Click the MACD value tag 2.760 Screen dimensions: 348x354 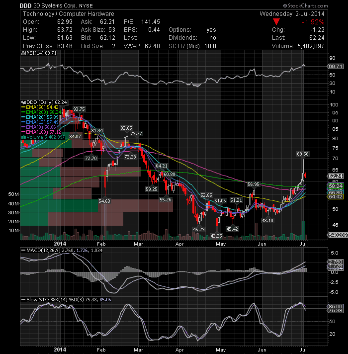pos(336,262)
